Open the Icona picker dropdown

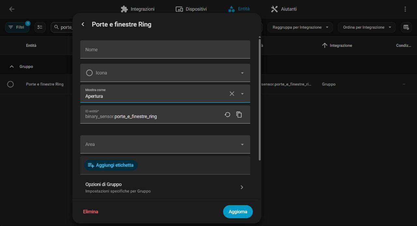pos(165,73)
